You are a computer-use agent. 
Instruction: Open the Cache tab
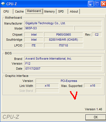click(x=19, y=11)
